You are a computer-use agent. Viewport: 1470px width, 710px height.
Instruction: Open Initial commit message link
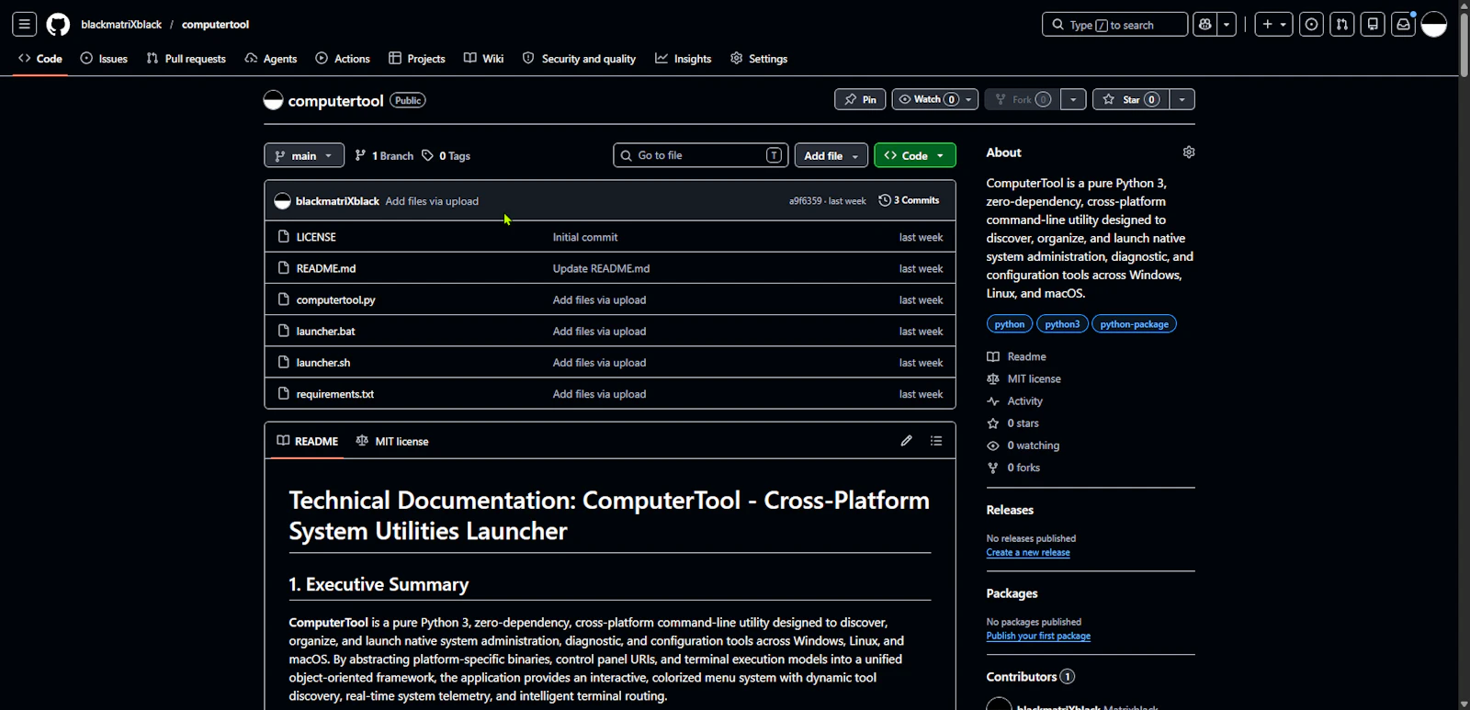point(585,237)
